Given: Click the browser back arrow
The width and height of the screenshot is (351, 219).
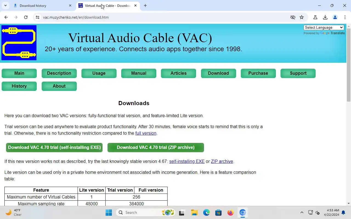Looking at the screenshot, I should click(x=6, y=17).
